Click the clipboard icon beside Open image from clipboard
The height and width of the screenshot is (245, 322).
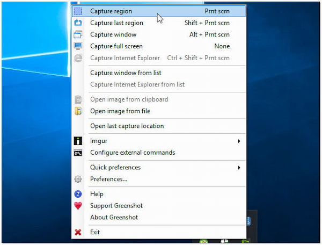point(78,99)
